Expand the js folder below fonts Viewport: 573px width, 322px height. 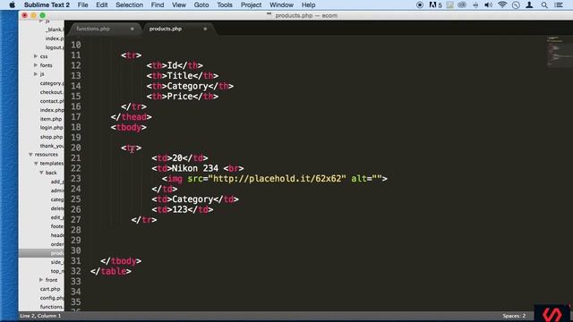click(x=36, y=74)
